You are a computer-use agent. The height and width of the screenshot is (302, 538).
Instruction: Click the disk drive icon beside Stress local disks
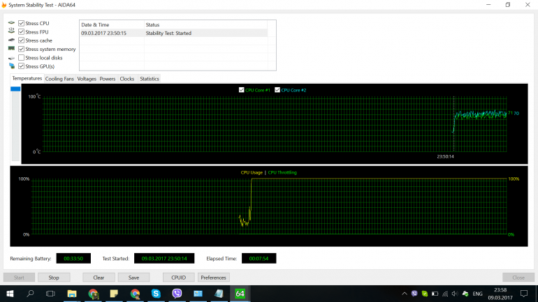(12, 58)
